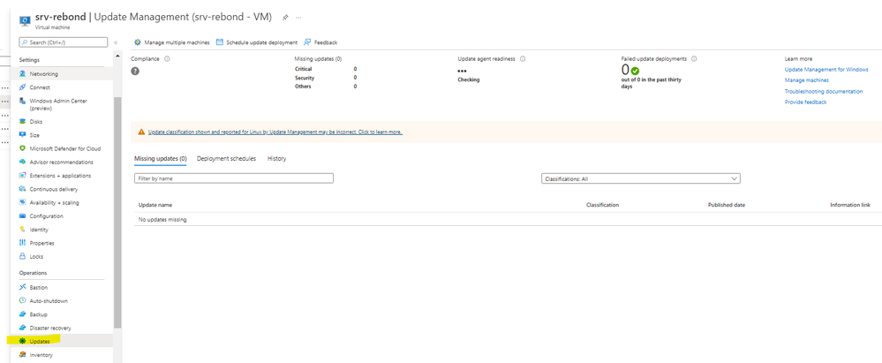882x363 pixels.
Task: Click the sidebar vertical scrollbar thumb
Action: point(117,212)
